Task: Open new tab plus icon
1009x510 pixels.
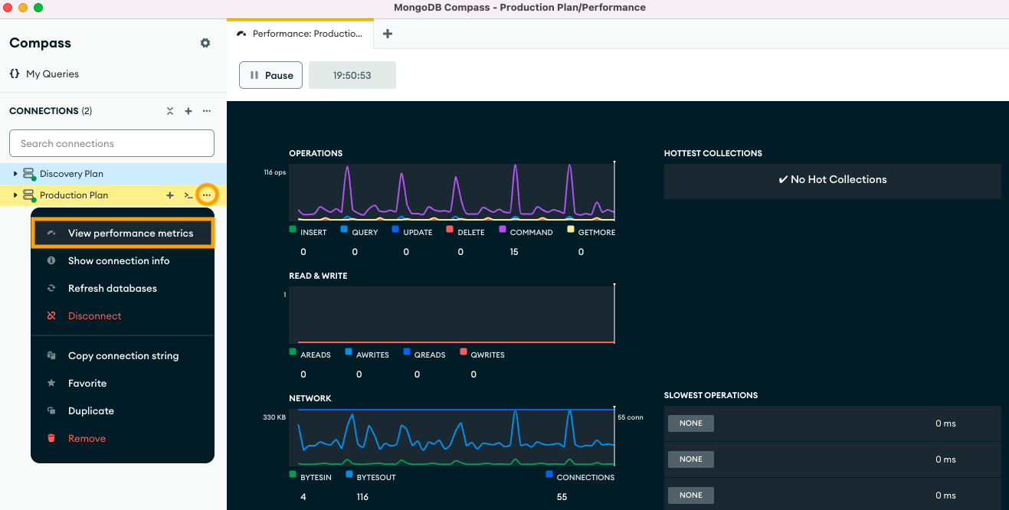Action: pyautogui.click(x=388, y=34)
